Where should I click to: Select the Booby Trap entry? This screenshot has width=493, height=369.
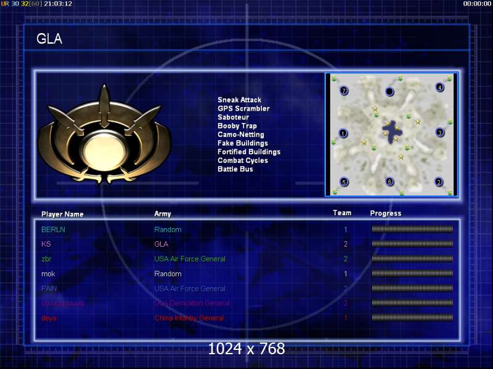[x=237, y=126]
